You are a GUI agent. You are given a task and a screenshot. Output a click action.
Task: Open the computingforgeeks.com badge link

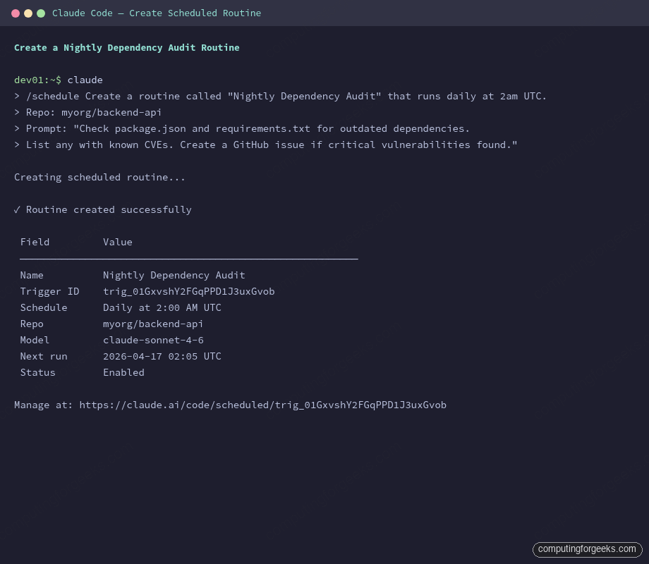(x=587, y=549)
